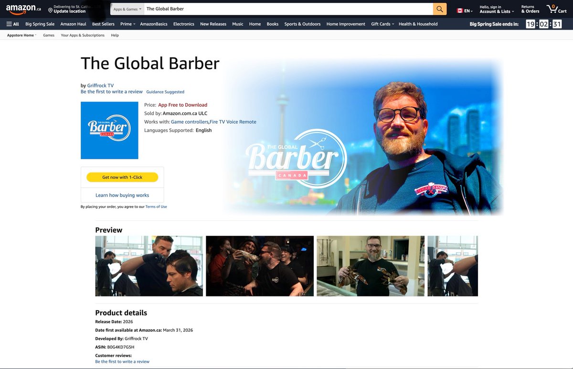The height and width of the screenshot is (369, 573).
Task: Open Amazon Haul
Action: pyautogui.click(x=73, y=24)
